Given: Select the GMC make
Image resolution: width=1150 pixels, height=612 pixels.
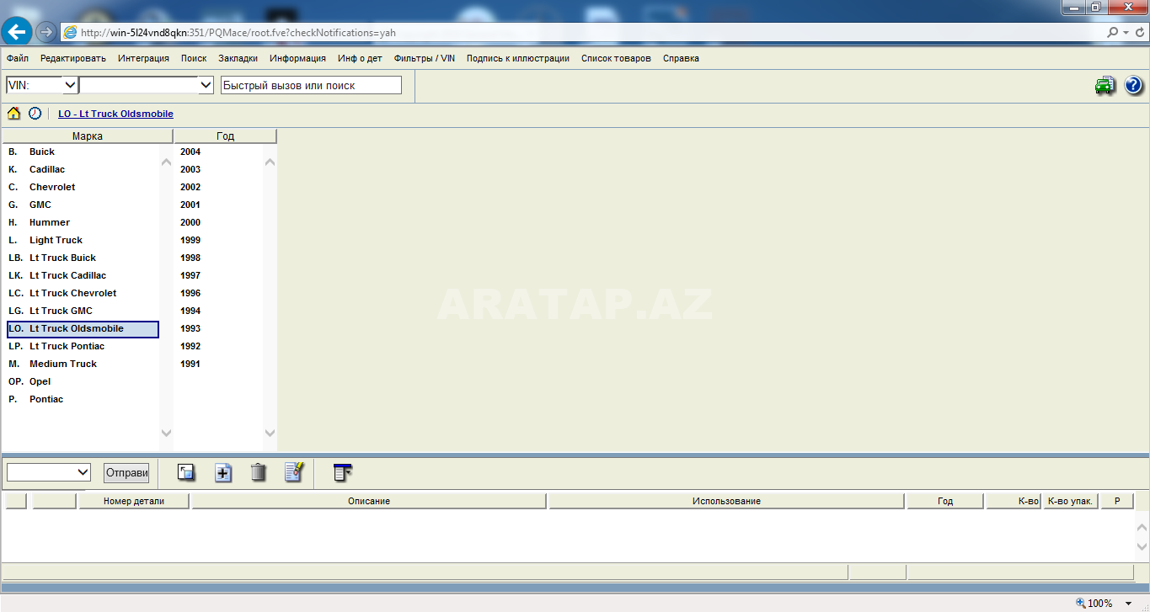Looking at the screenshot, I should point(83,205).
